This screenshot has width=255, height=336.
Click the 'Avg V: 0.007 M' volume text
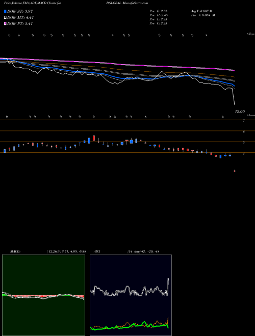[203, 11]
